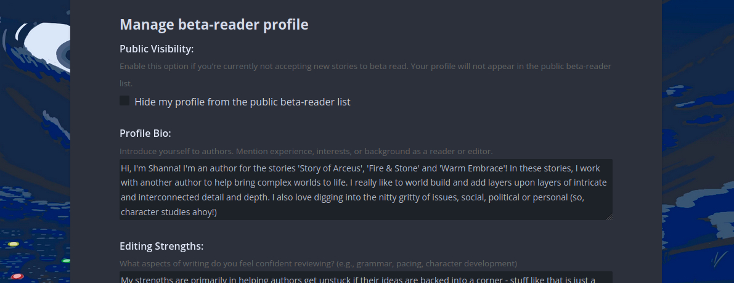Image resolution: width=734 pixels, height=283 pixels.
Task: Click the 'Manage beta-reader profile' heading
Action: click(x=214, y=25)
